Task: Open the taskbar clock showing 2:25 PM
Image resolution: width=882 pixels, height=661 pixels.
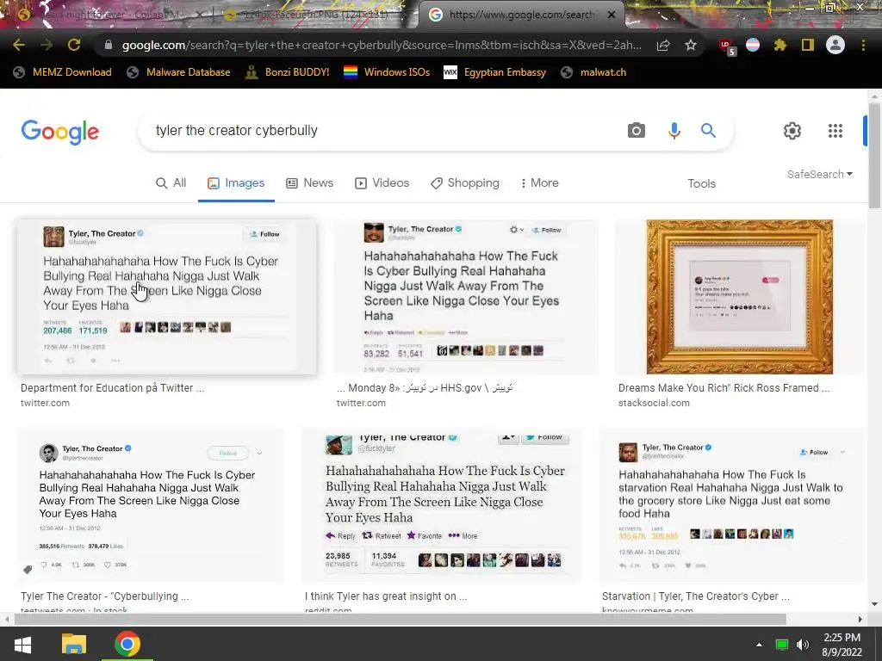Action: (842, 645)
